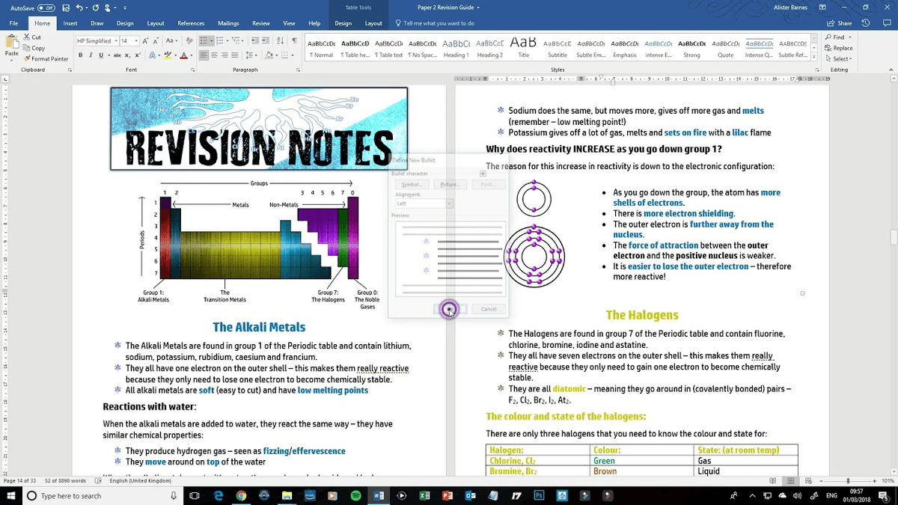Viewport: 898px width, 505px height.
Task: Click the Sort icon in Paragraph group
Action: [281, 41]
